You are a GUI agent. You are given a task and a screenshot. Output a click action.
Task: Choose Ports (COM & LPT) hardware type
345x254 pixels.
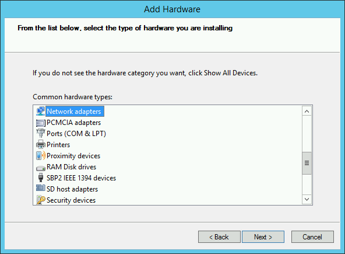76,134
